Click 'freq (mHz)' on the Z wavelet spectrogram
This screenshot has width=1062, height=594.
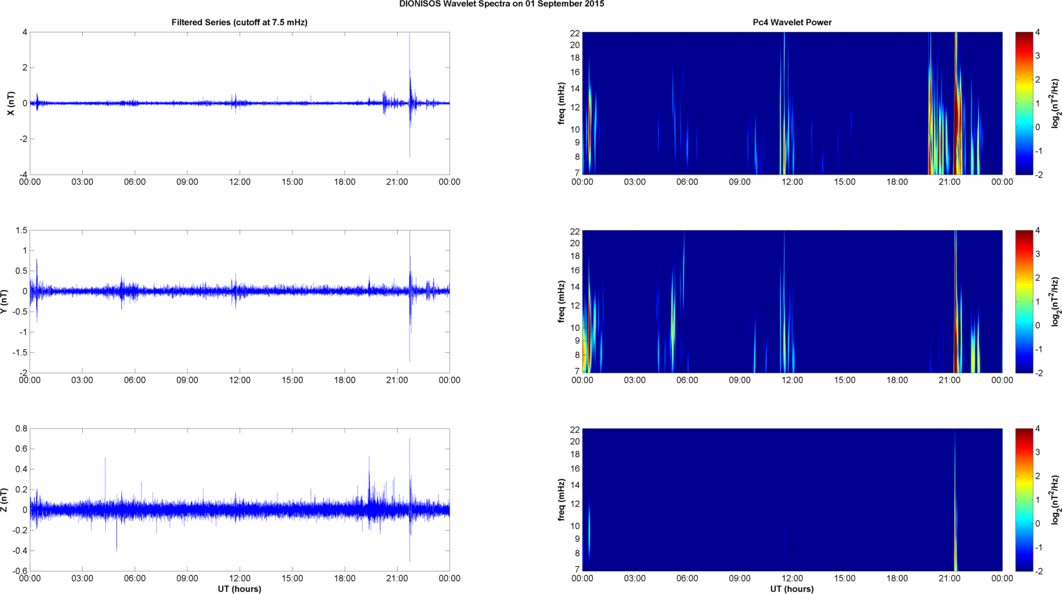click(561, 499)
